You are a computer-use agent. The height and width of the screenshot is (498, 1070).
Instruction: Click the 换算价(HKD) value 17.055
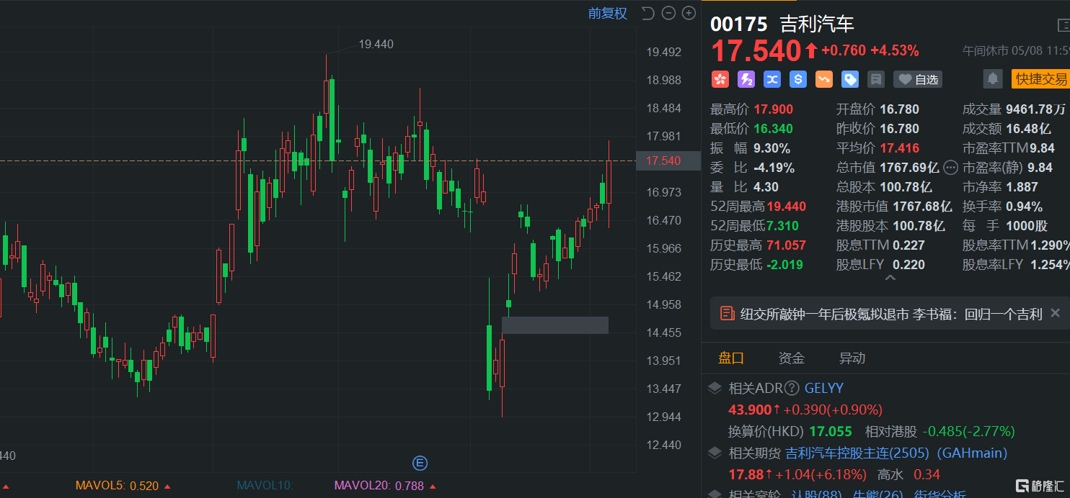(x=831, y=432)
